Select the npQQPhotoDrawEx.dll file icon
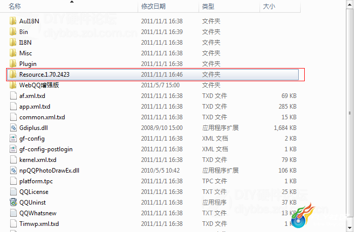 (x=13, y=171)
